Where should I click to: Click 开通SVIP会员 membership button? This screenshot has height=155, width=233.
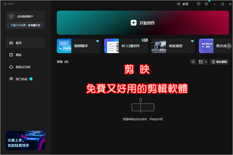(x=26, y=25)
